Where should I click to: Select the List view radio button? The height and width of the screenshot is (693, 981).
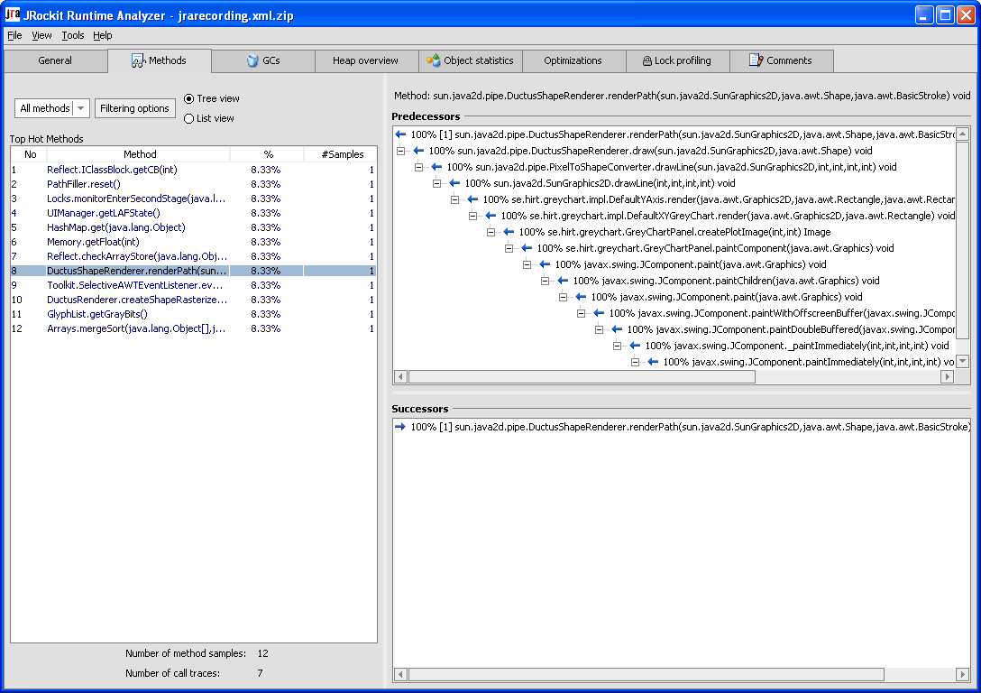189,118
